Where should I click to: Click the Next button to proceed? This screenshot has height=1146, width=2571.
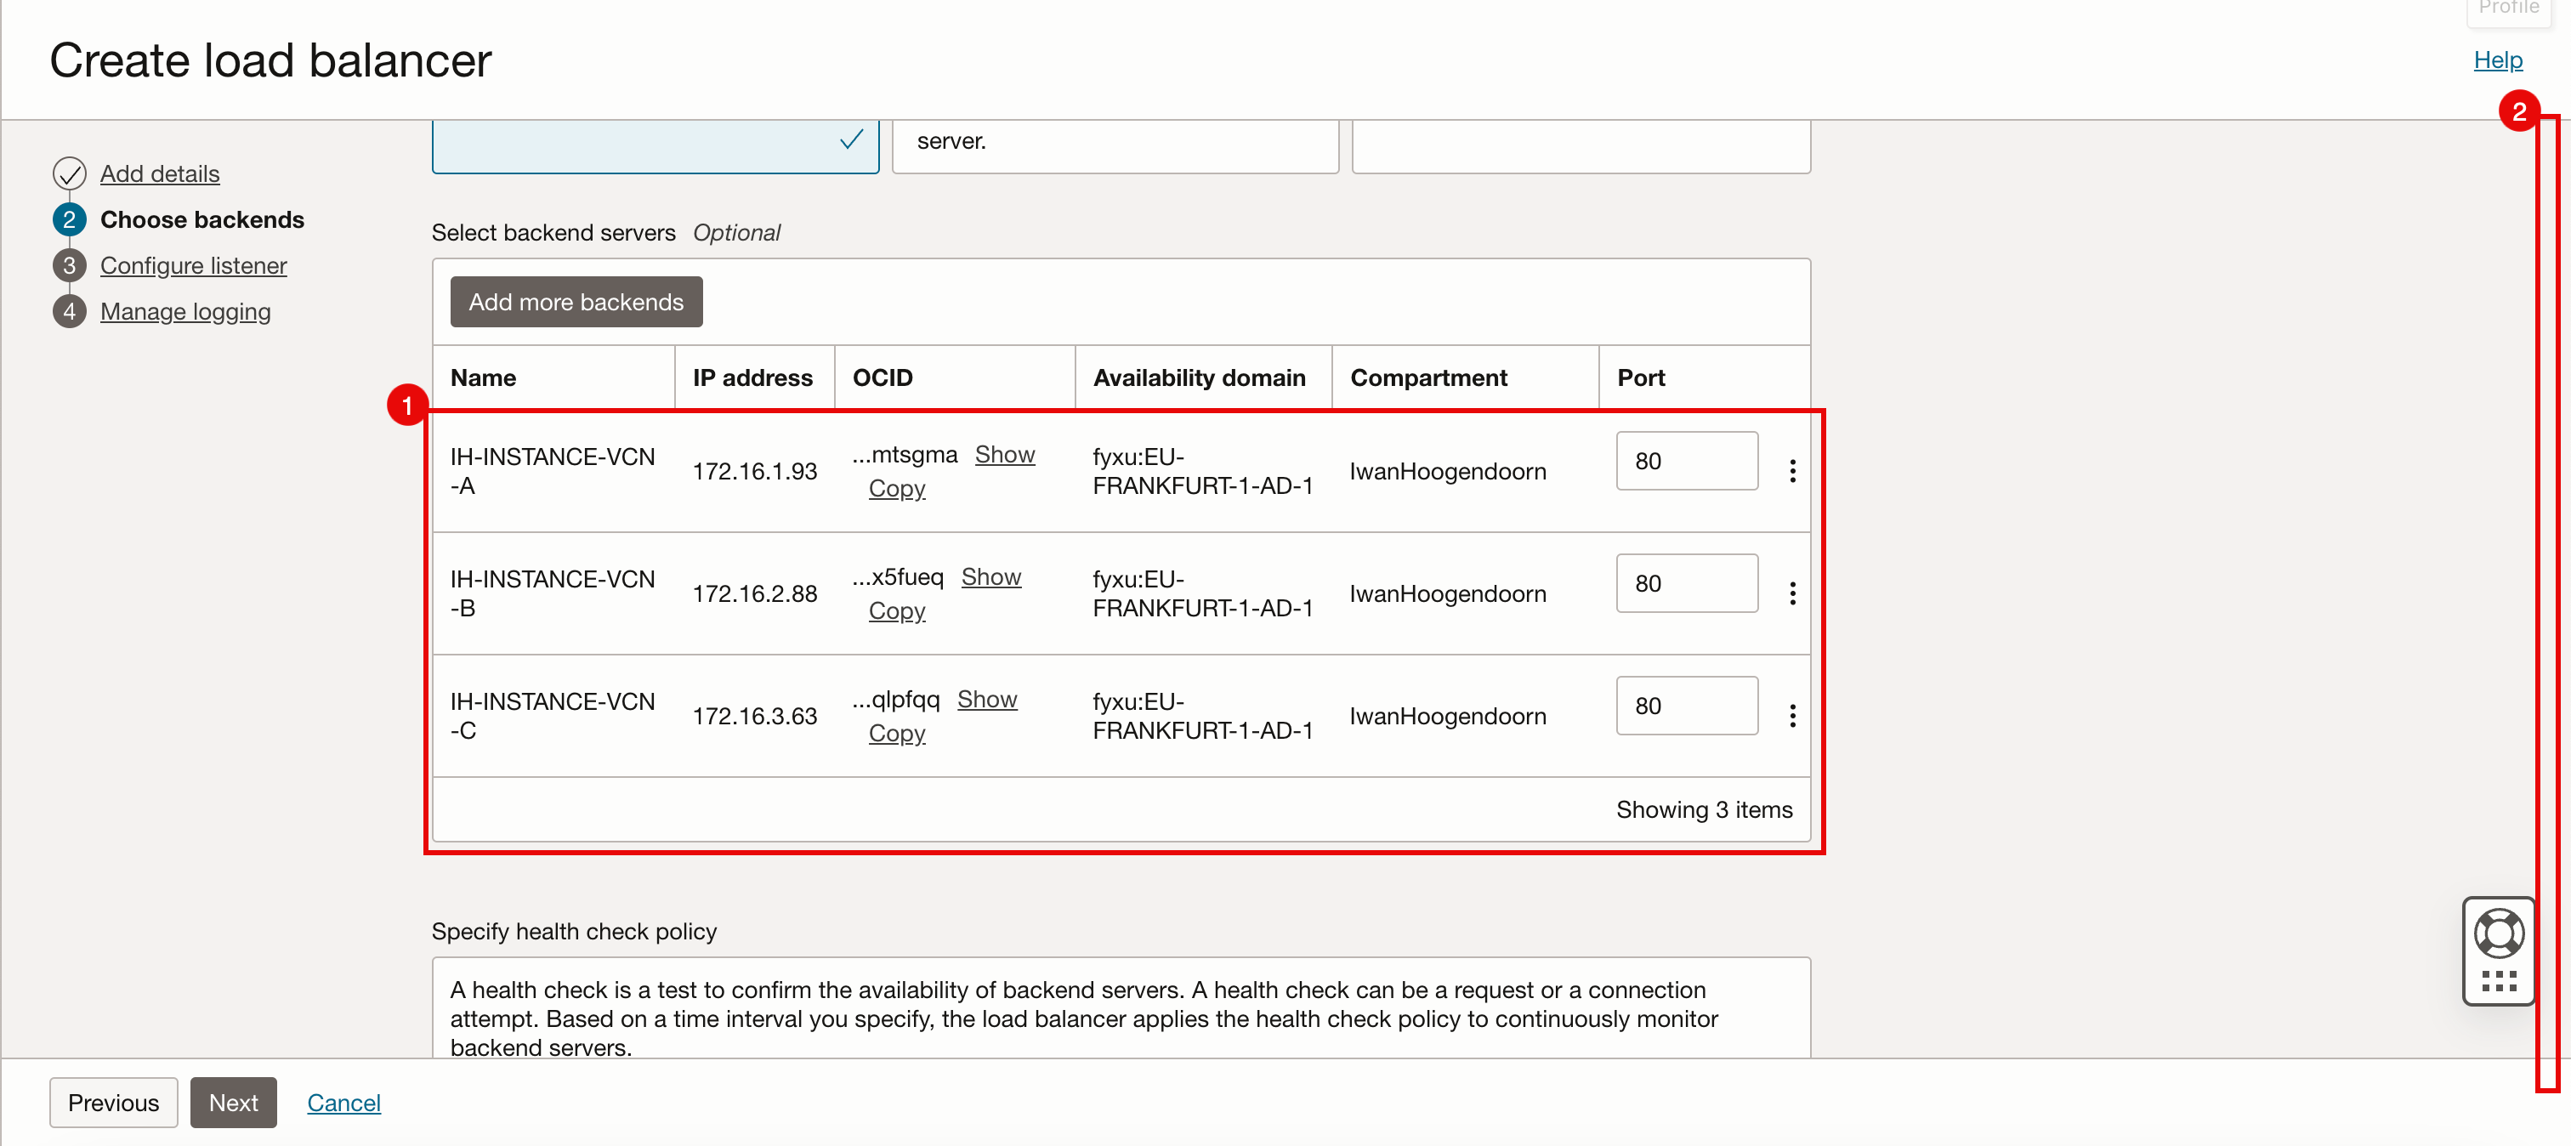click(231, 1102)
